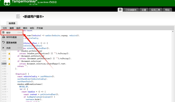175x102 pixels.
Task: Click the script icon next to <新建用户脚本>
Action: click(18, 16)
